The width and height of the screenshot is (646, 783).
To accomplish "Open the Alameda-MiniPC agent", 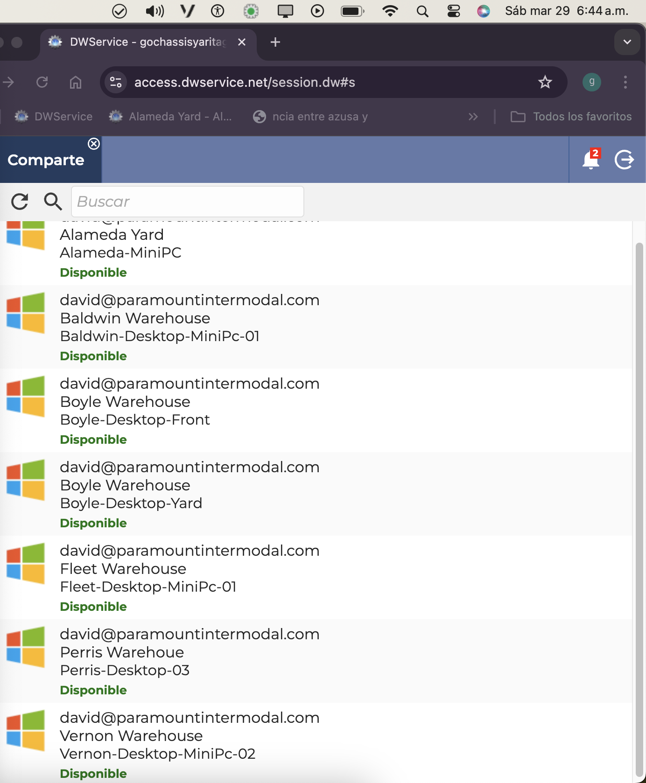I will (316, 252).
